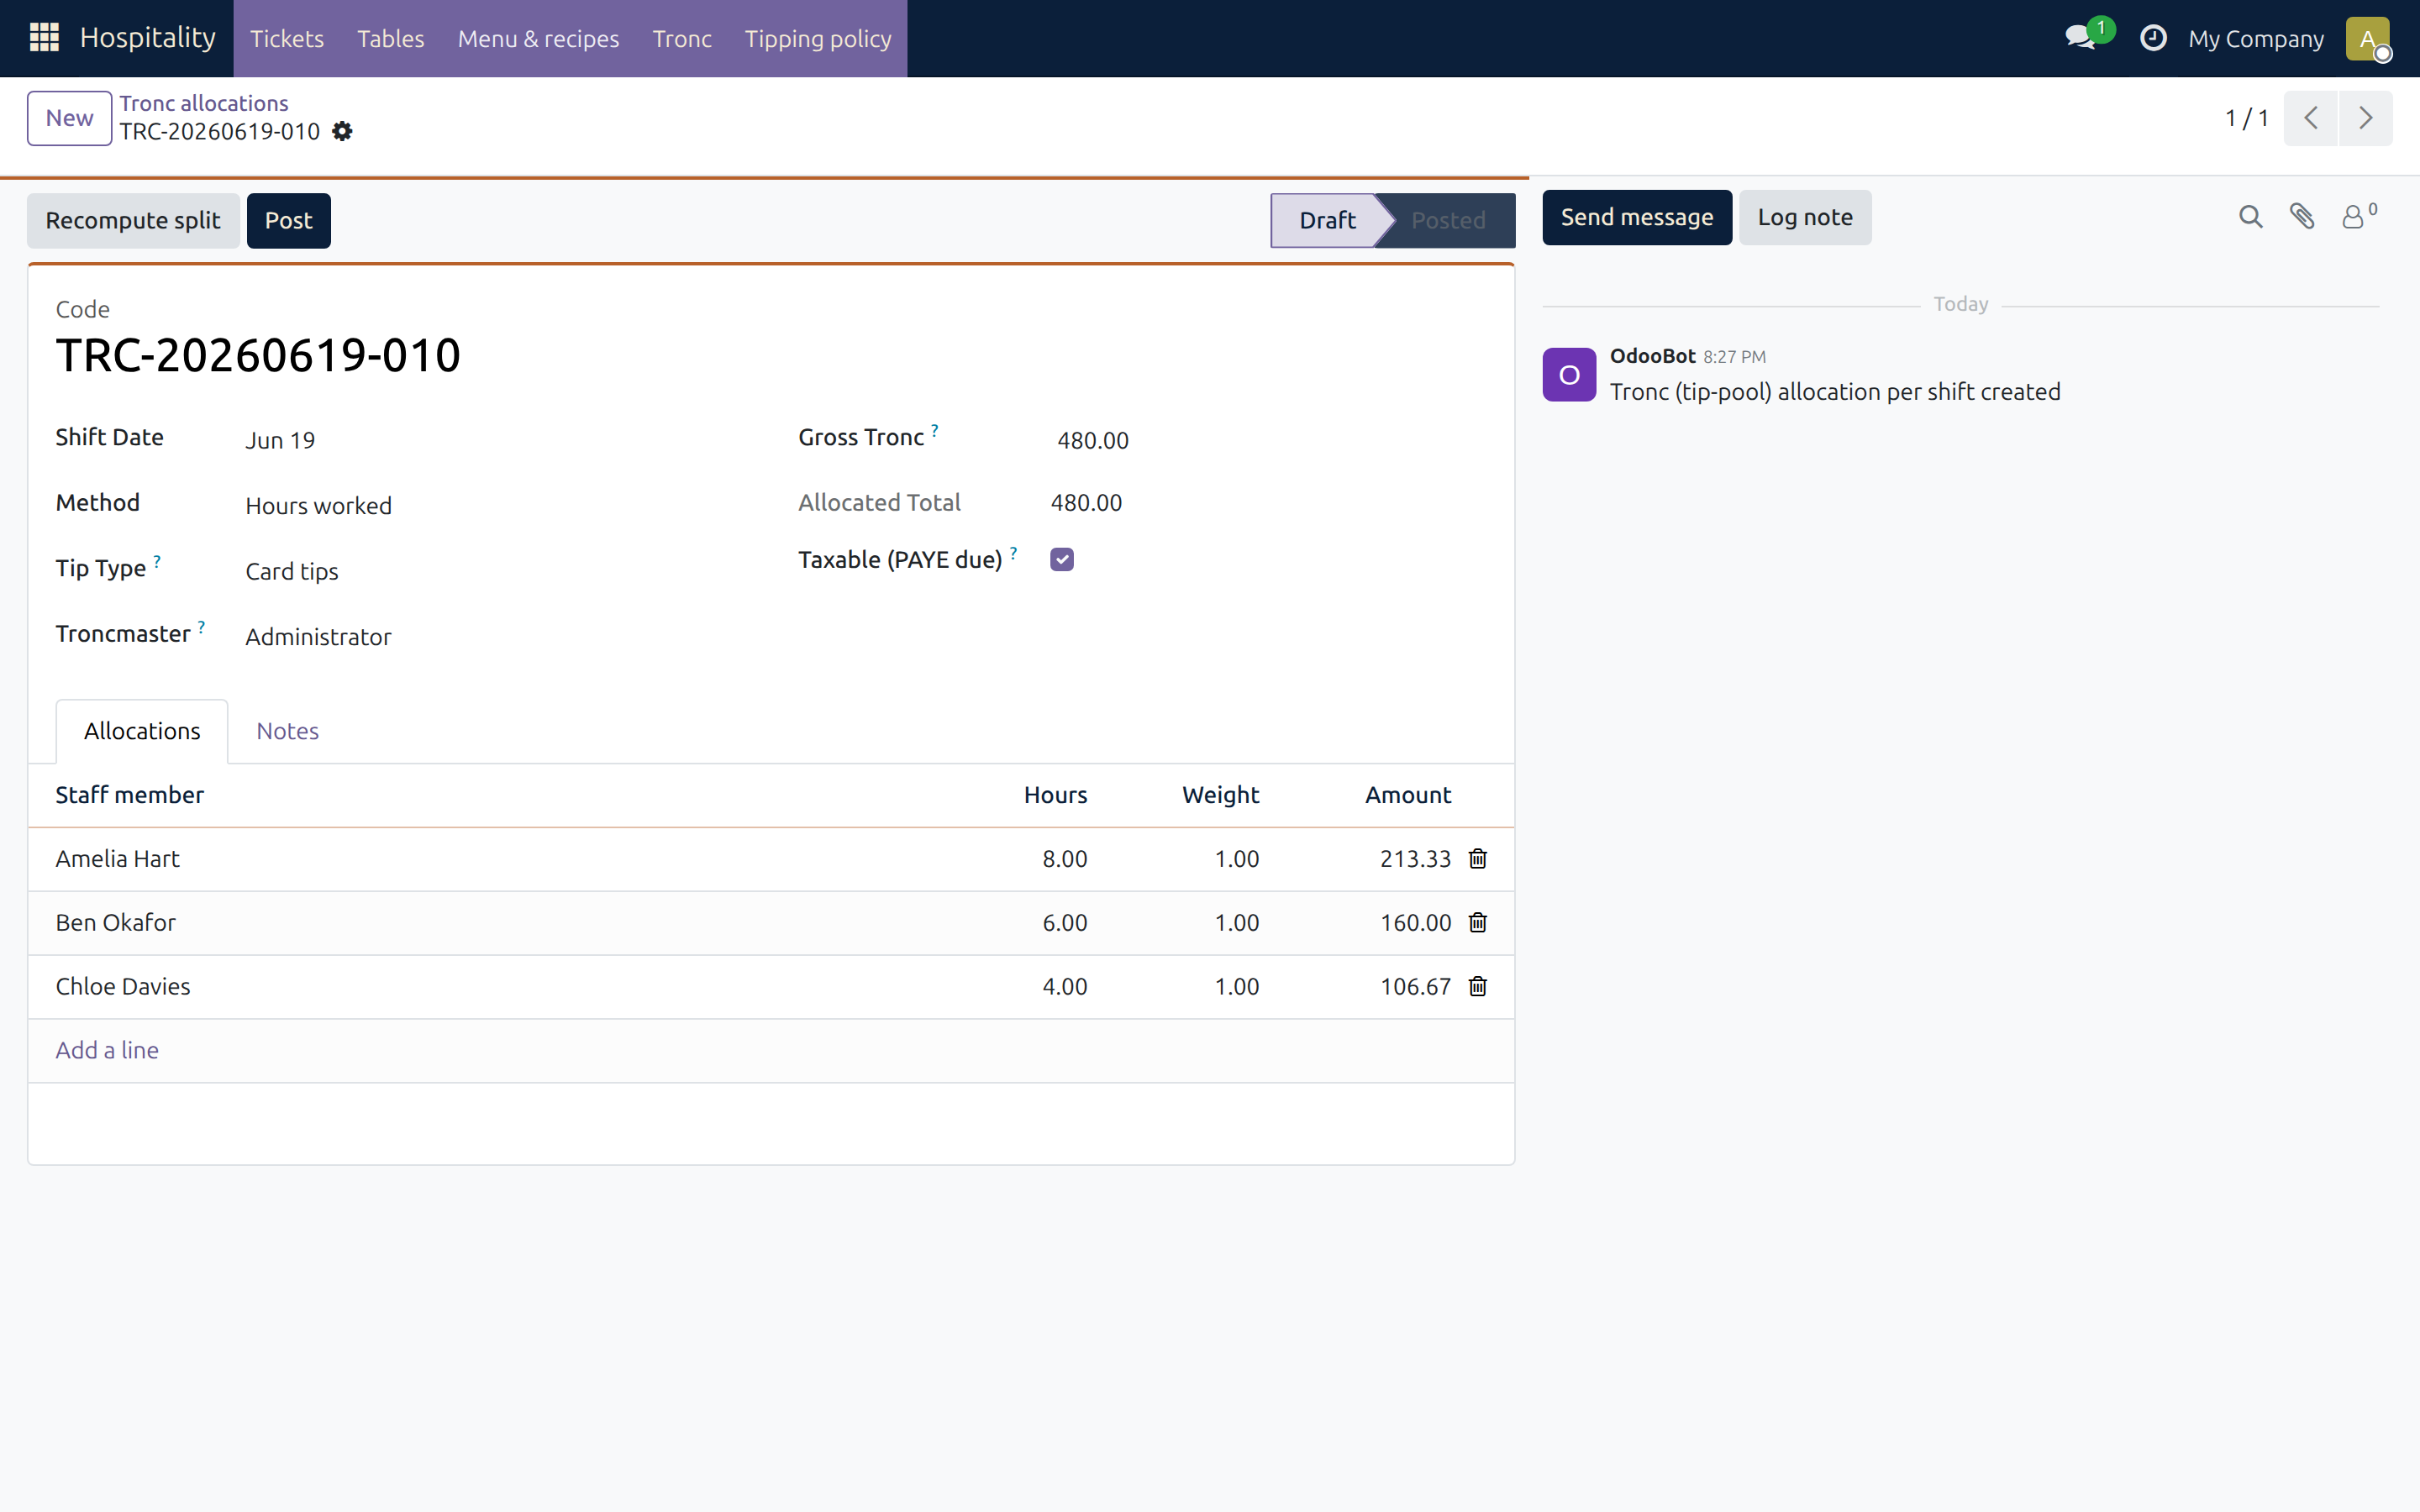Edit the Code field TRC-20260619-010

tap(258, 355)
